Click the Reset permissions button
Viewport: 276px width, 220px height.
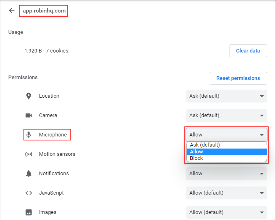click(238, 78)
